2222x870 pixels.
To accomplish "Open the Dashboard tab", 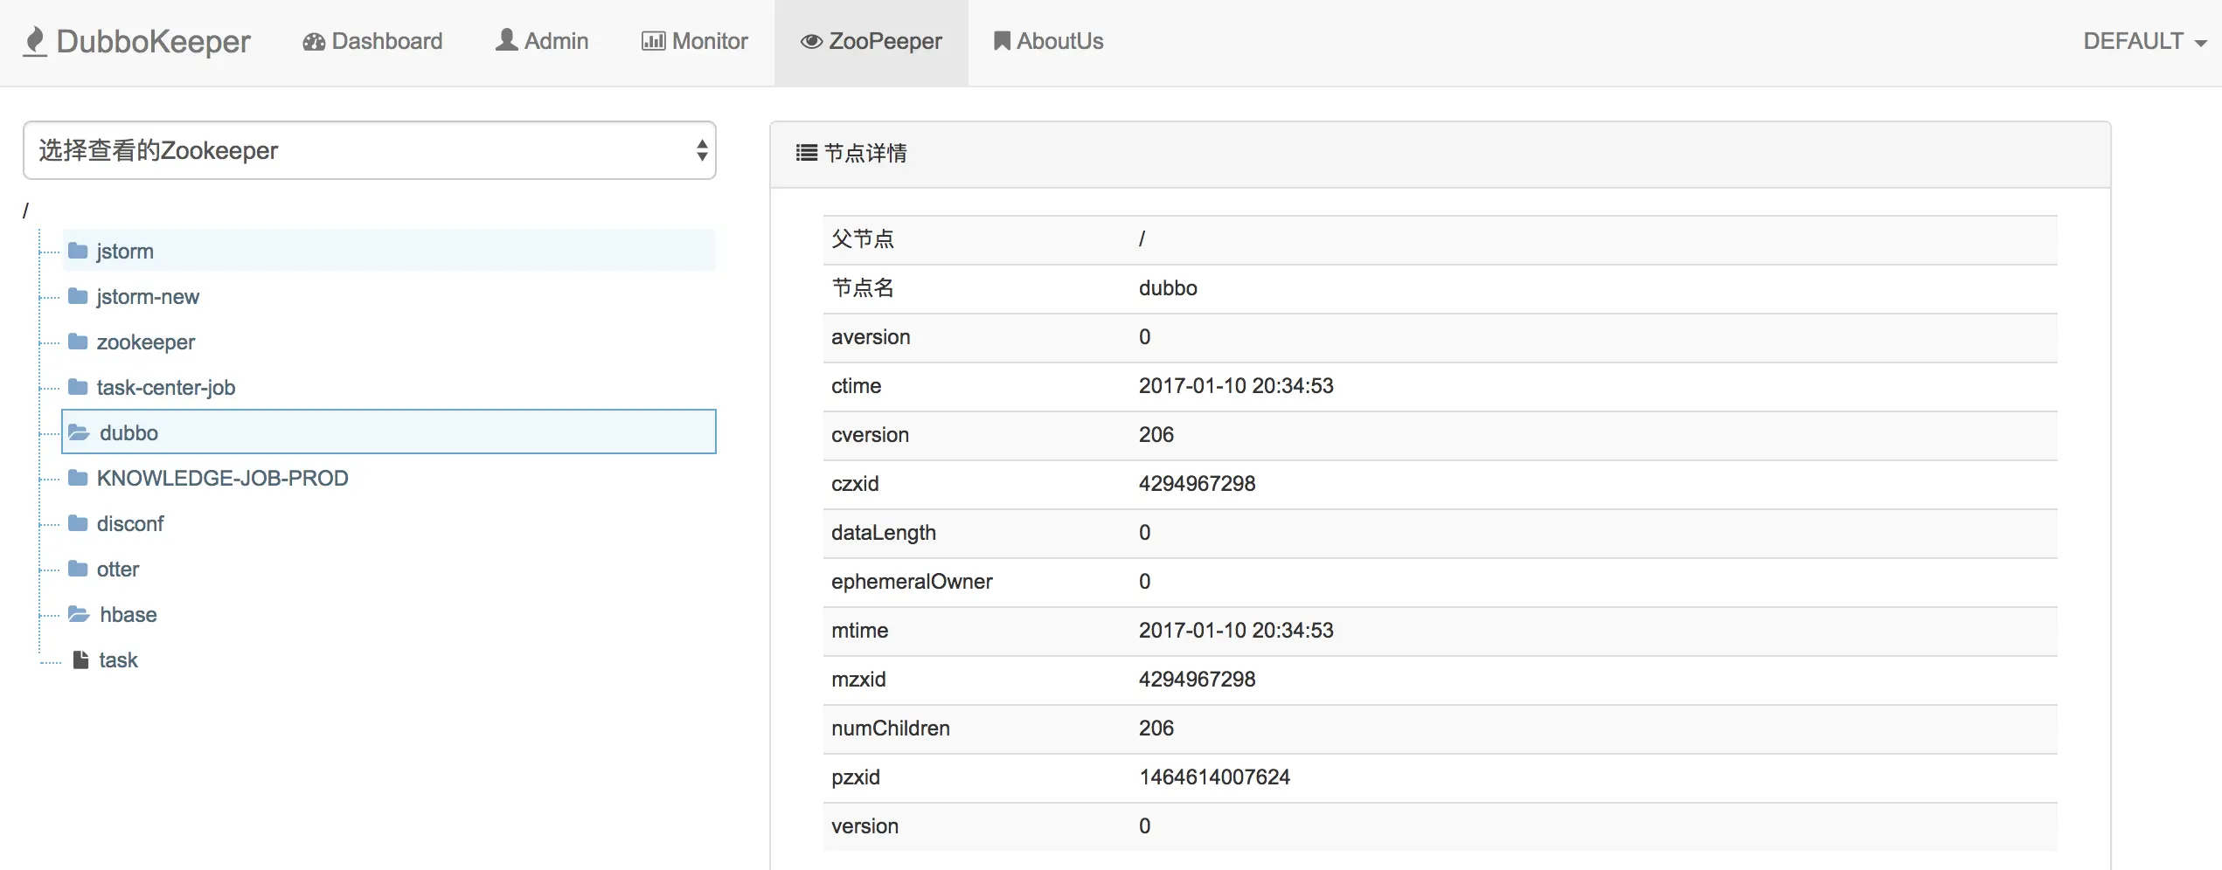I will (x=372, y=41).
